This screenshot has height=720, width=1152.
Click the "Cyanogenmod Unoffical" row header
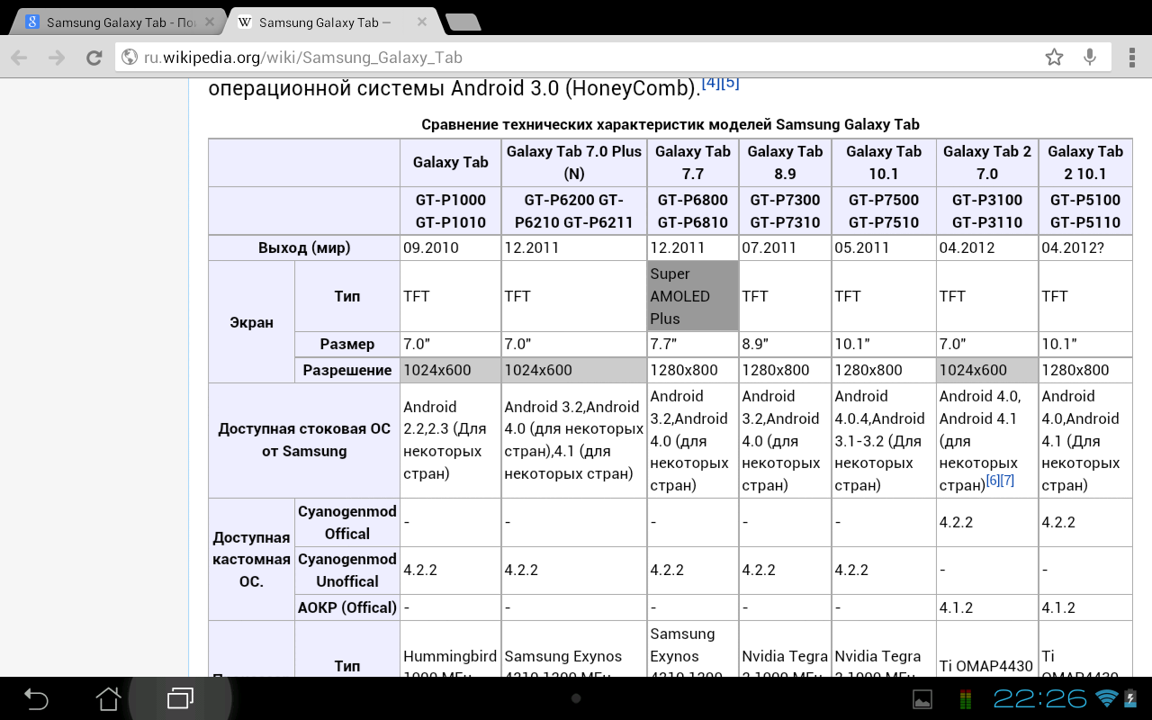coord(347,570)
